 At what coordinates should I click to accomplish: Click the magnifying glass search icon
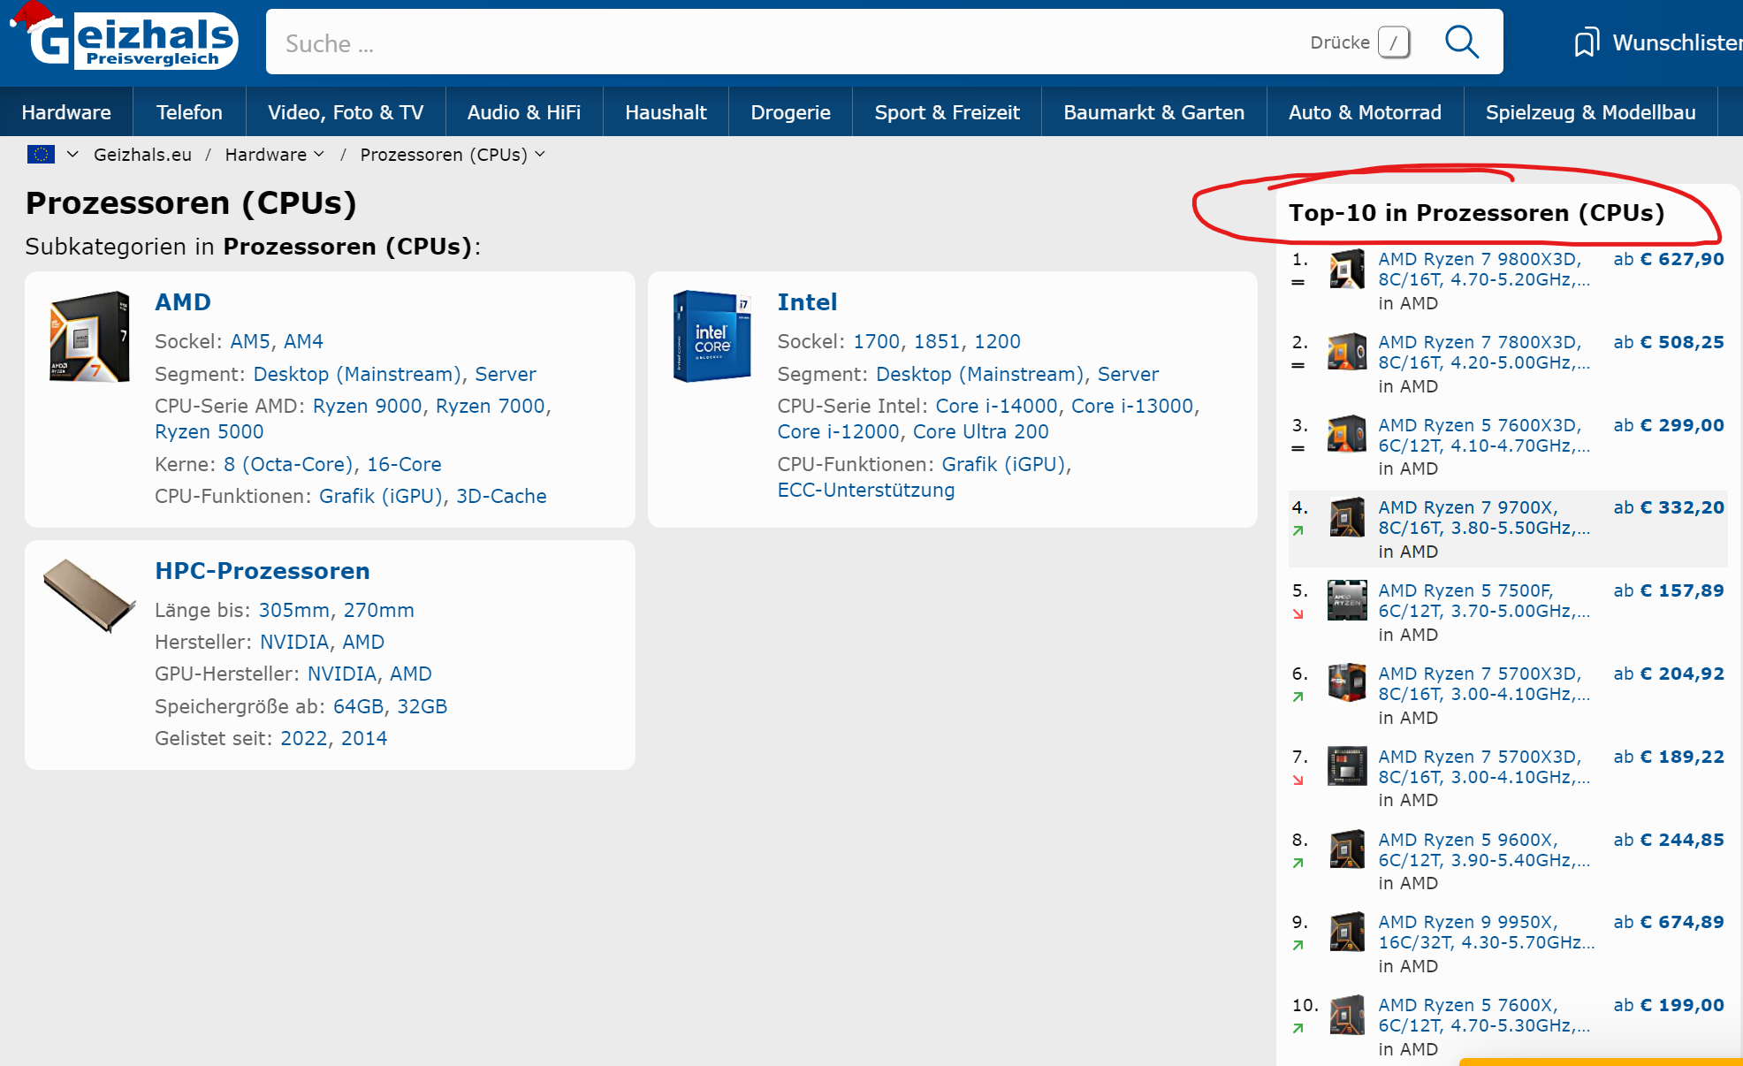[1461, 42]
